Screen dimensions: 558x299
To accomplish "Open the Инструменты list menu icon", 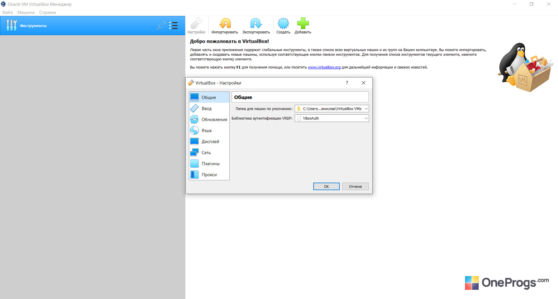I will [174, 26].
